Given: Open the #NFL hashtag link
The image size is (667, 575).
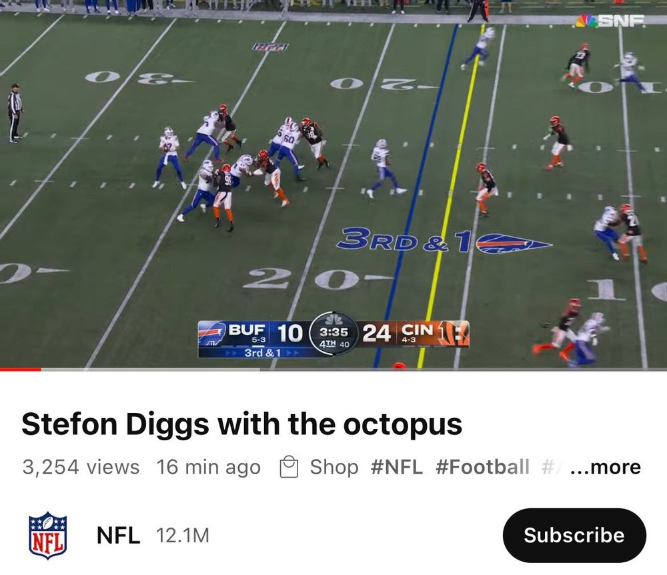Looking at the screenshot, I should (396, 467).
